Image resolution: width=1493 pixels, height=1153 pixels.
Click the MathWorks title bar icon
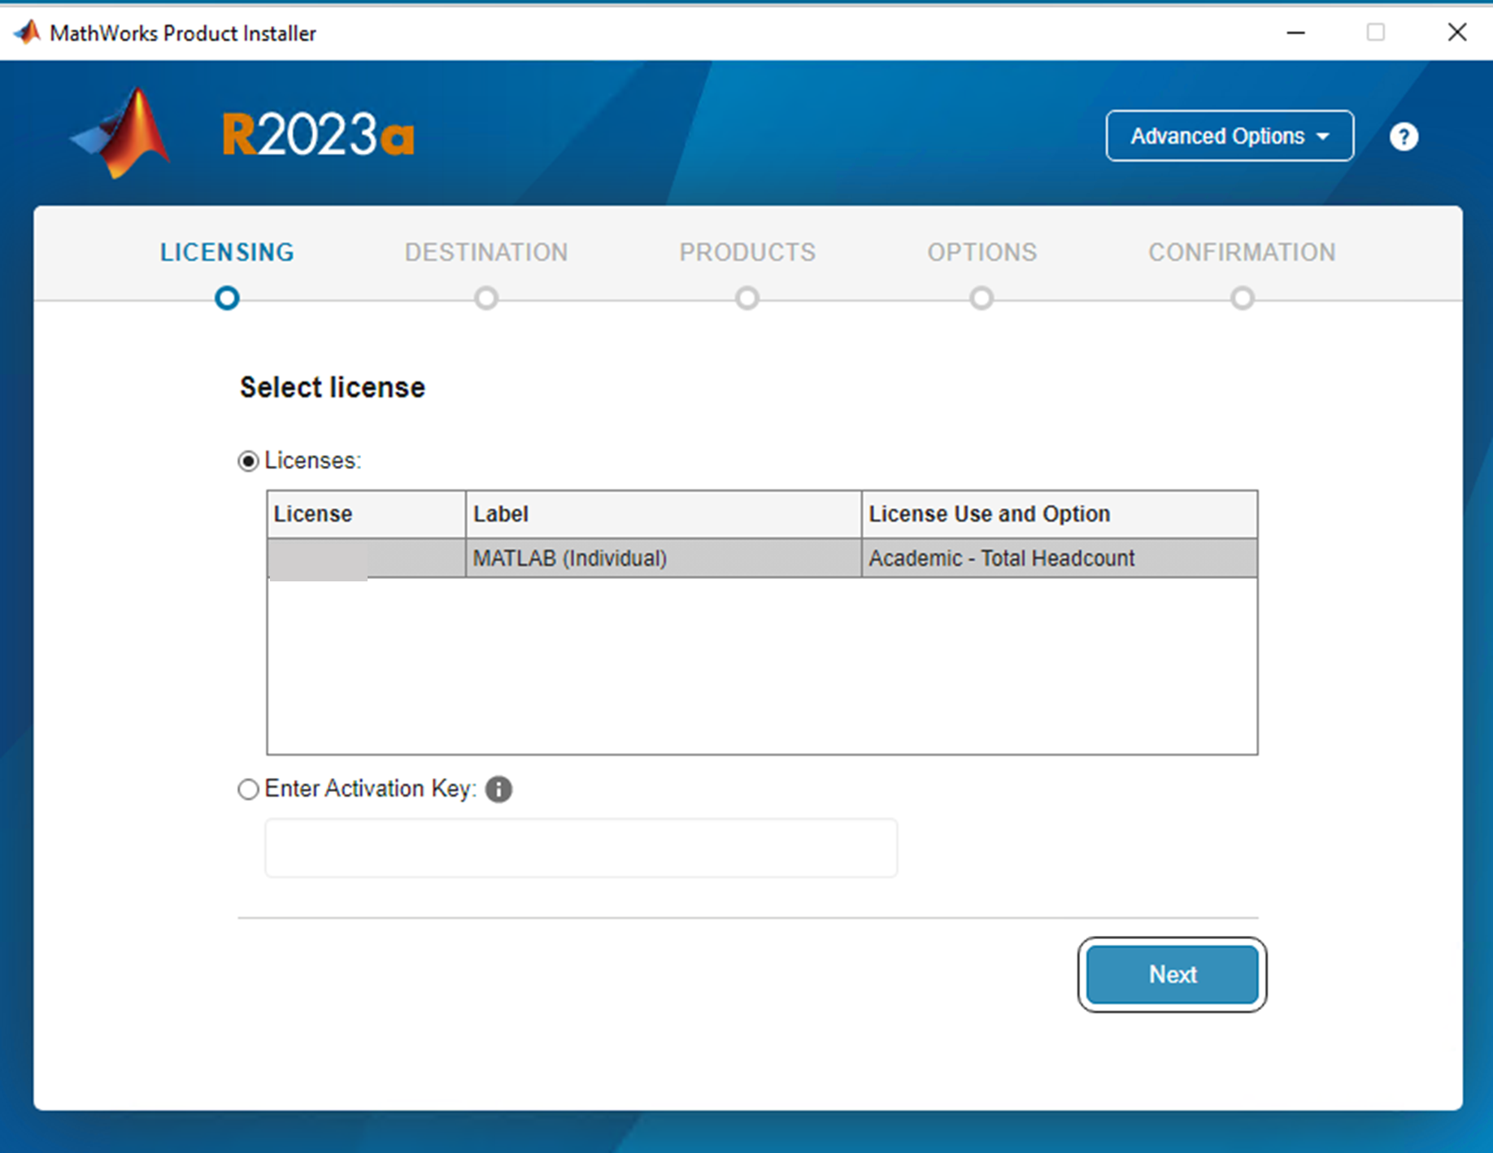[x=27, y=33]
